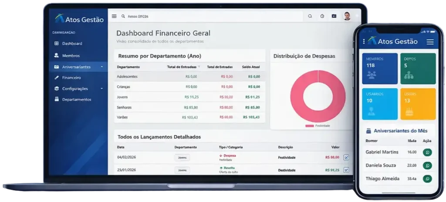Expand the Configurações sidebar submenu
Viewport: 446px width, 202px height.
[101, 89]
